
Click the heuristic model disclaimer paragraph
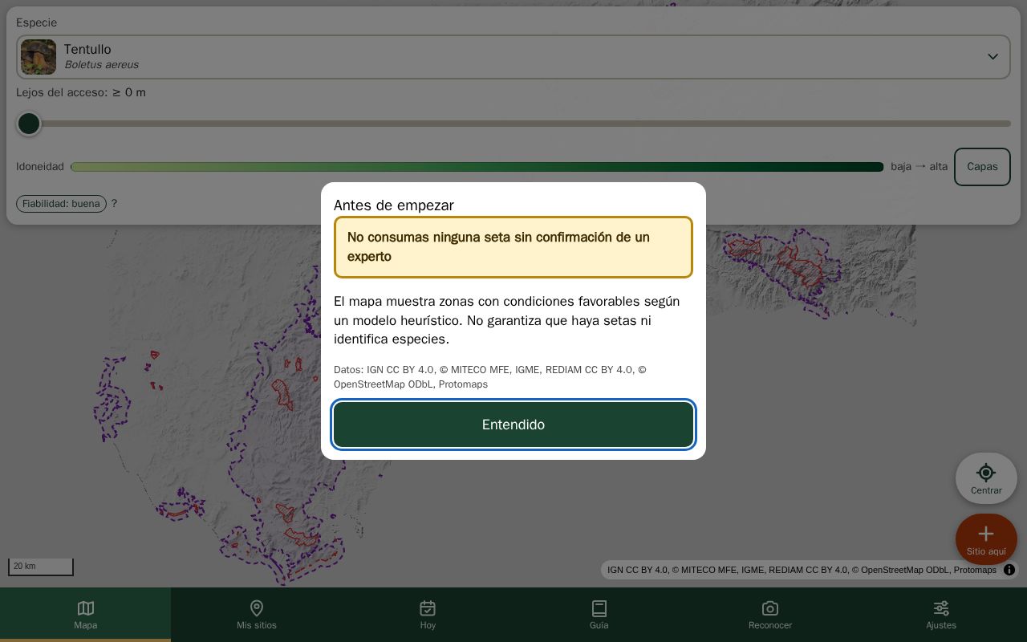(x=507, y=320)
